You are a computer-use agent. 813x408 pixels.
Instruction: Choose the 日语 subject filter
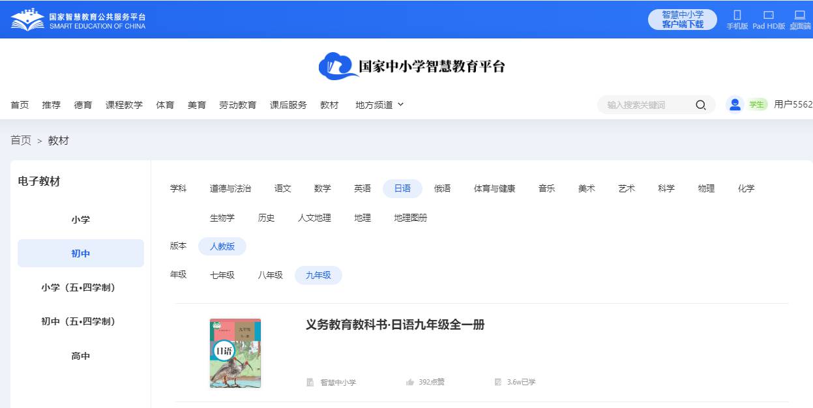click(x=402, y=188)
